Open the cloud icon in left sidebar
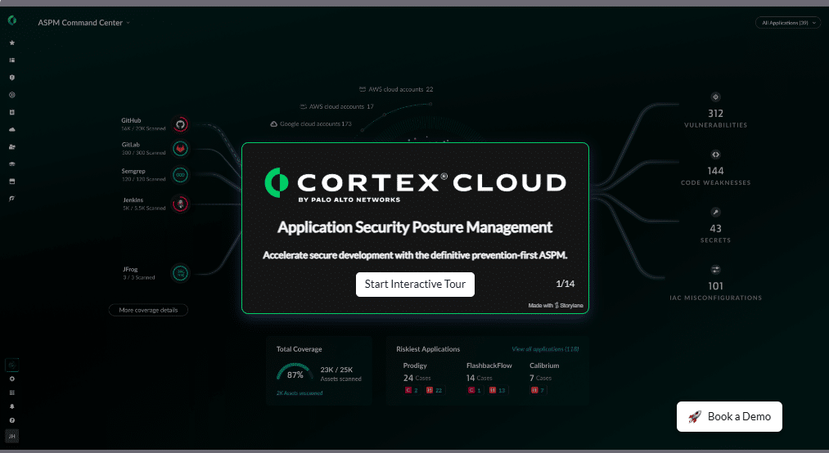Viewport: 829px width, 453px height. click(x=12, y=129)
